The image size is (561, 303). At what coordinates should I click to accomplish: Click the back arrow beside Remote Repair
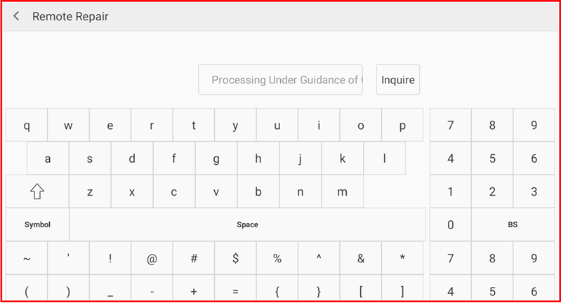tap(16, 15)
